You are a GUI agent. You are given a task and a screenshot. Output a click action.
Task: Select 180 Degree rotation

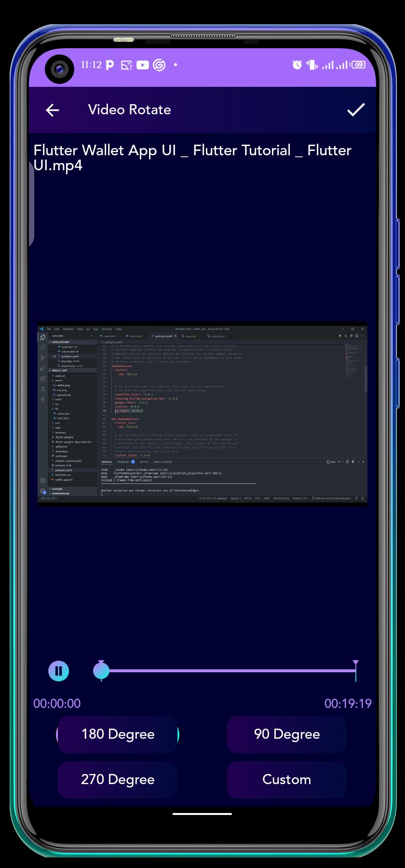(x=118, y=734)
